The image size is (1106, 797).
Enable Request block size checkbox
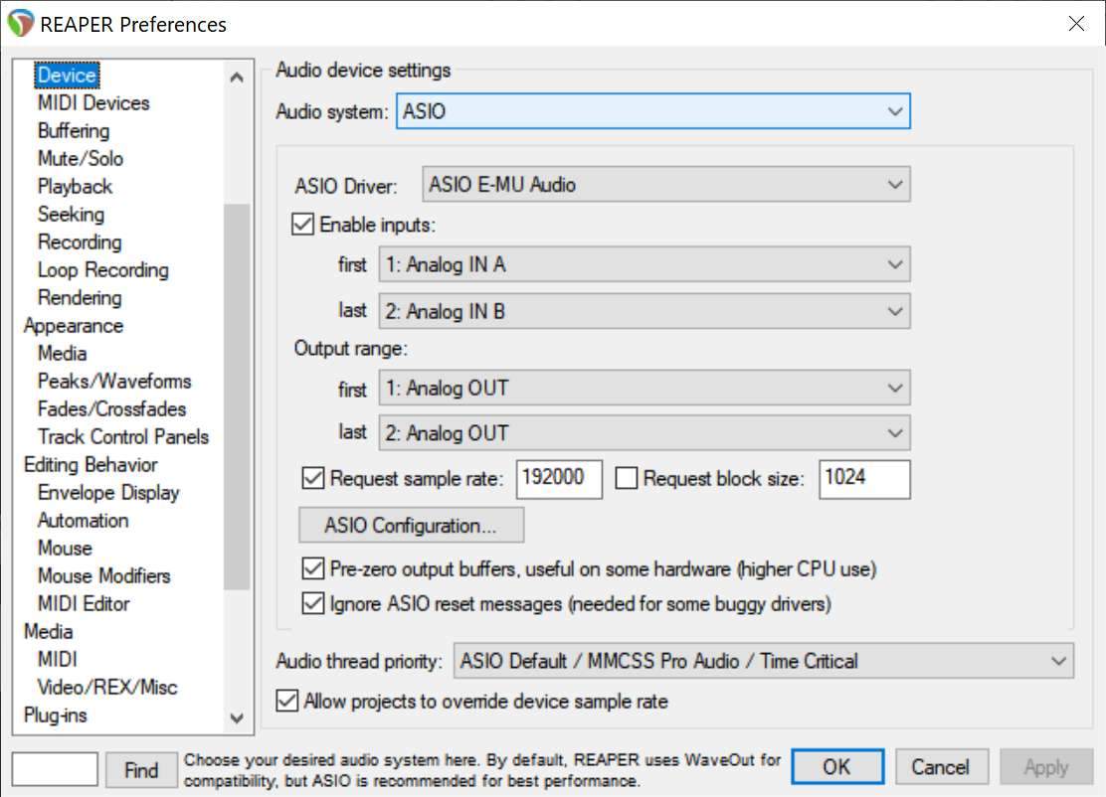coord(627,478)
